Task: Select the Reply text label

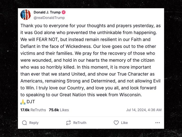Action: (34, 123)
